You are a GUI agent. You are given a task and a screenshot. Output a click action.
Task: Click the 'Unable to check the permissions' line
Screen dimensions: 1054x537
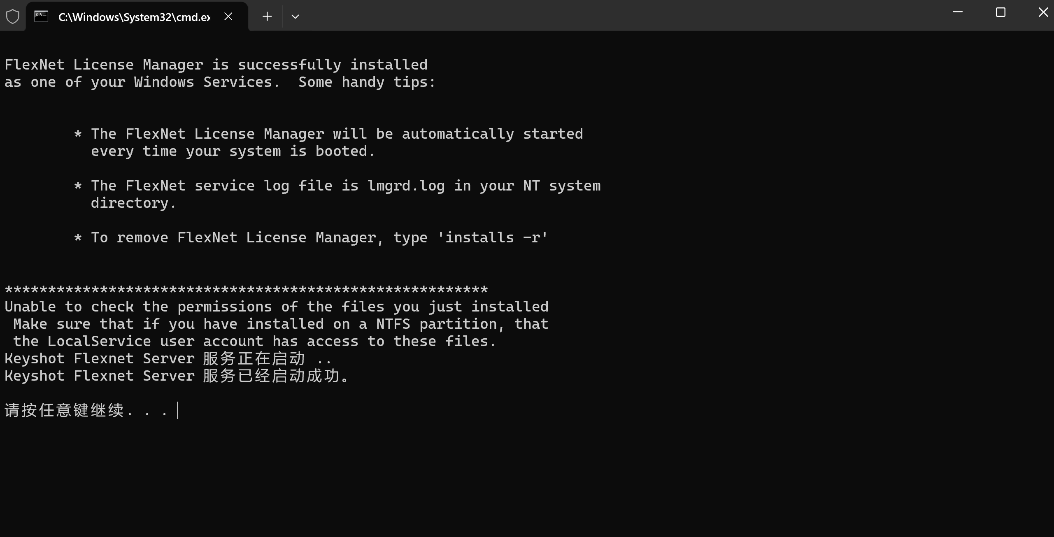coord(276,307)
